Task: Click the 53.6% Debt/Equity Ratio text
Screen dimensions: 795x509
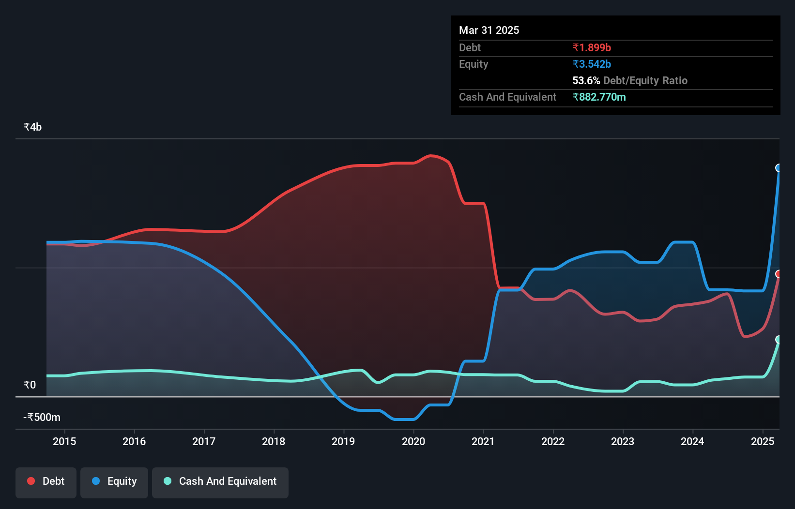Action: pyautogui.click(x=630, y=80)
